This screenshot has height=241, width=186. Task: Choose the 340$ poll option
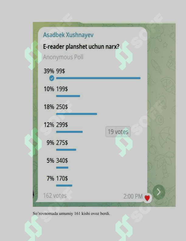(62, 160)
